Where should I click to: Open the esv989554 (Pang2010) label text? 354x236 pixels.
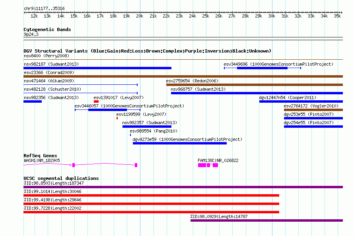[x=154, y=131]
